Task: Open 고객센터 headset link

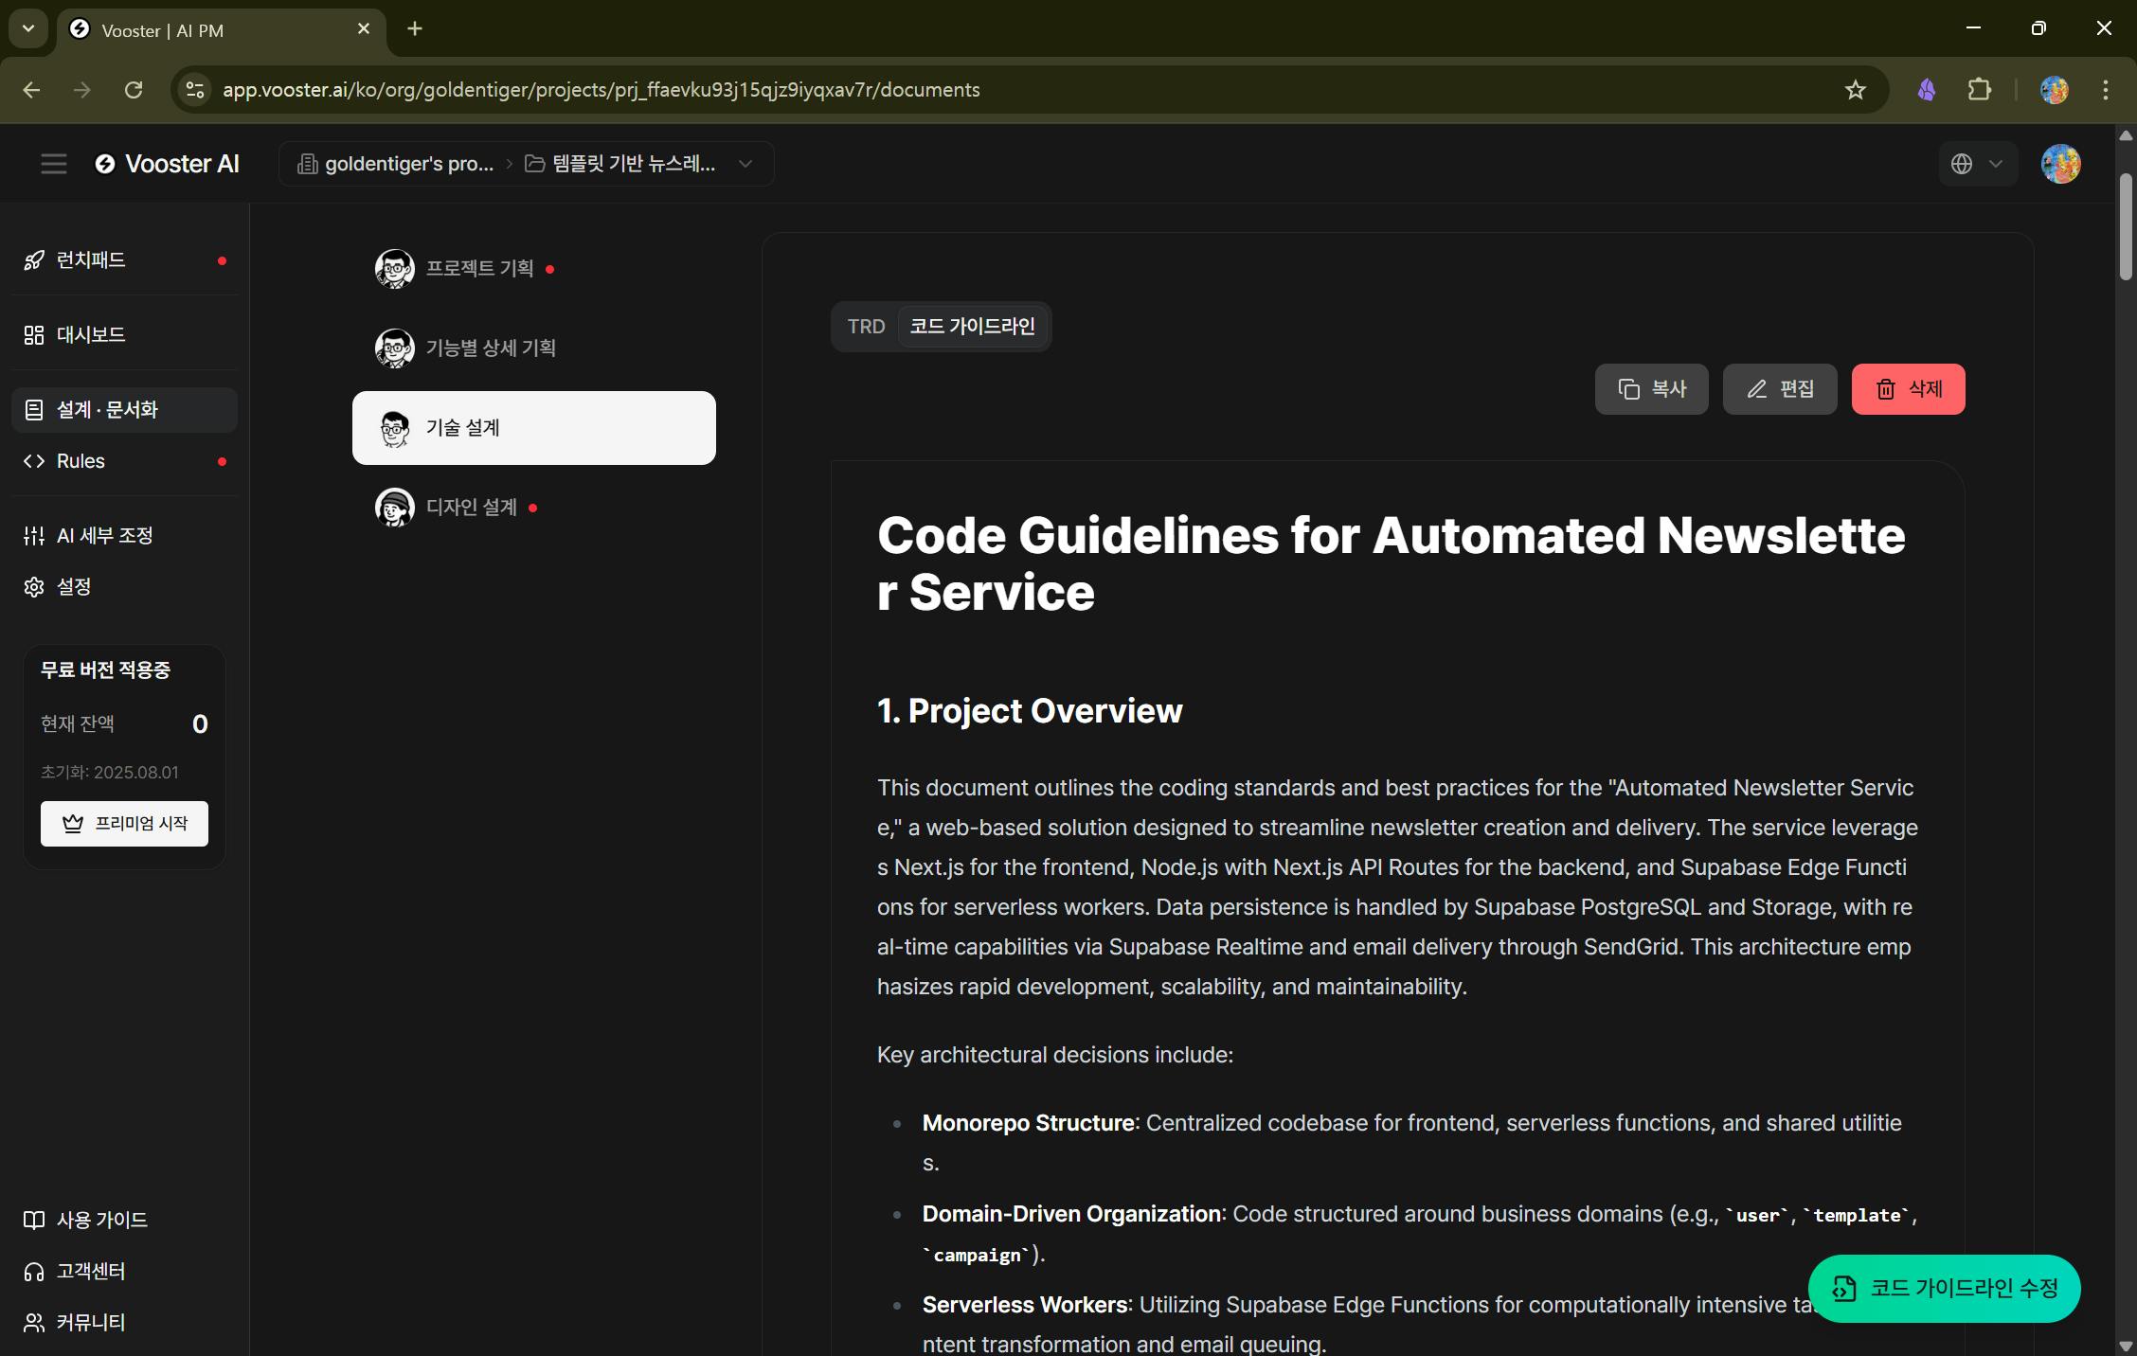Action: (x=90, y=1271)
